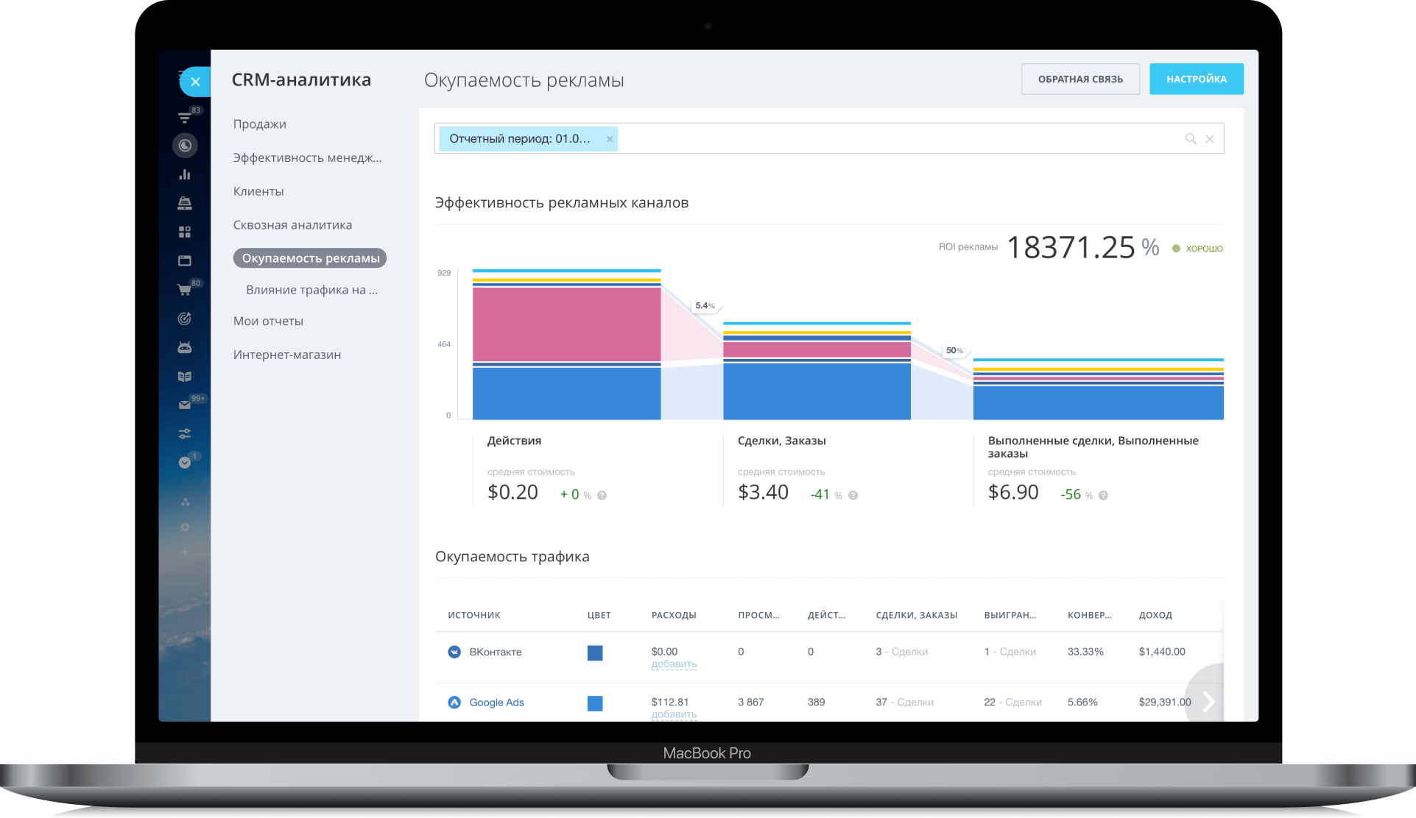Click the ВКонтакте color swatch square
The image size is (1416, 818).
[x=595, y=652]
